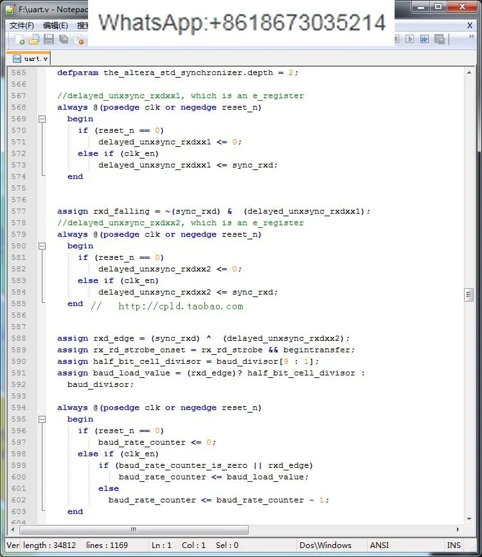Click the 'if (baud_rate_counter_is_zero || rxd_edge)' line

coord(206,466)
